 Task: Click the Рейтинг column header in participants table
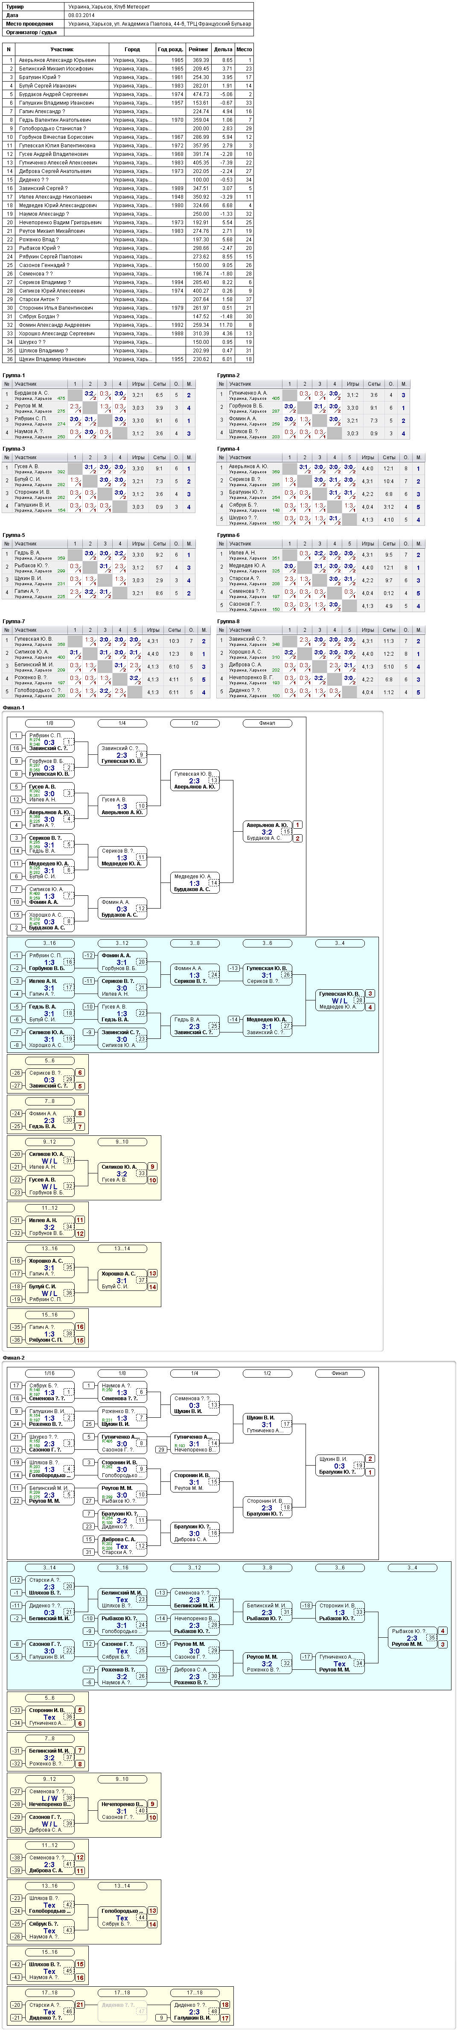click(x=199, y=49)
